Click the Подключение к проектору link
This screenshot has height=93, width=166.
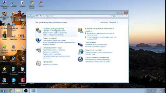click(52, 54)
